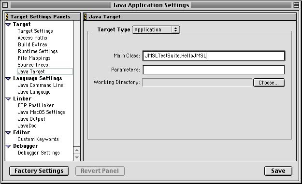Click in the Parameters text field
Screen dimensions: 302x184
click(x=214, y=70)
